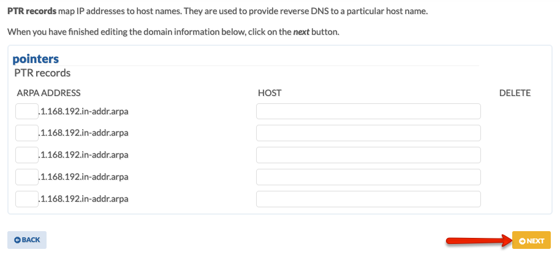Click the red arrow pointing to NEXT
The width and height of the screenshot is (560, 255).
click(x=479, y=241)
